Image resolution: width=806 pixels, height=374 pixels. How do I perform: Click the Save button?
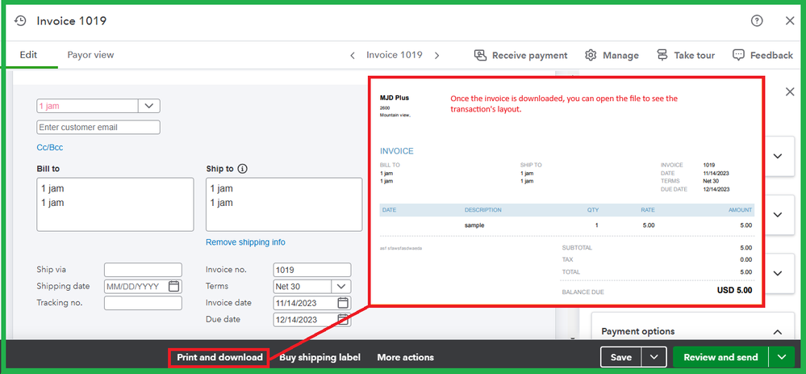(621, 357)
